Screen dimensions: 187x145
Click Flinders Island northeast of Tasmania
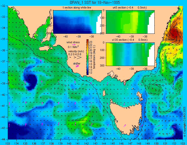[139, 95]
